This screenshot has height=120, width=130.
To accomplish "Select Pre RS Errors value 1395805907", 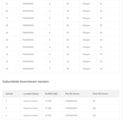I will point(71,108).
